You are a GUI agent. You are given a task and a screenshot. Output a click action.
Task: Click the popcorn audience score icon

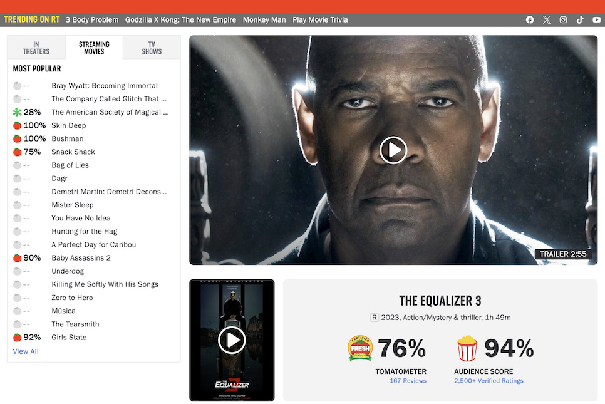pos(467,348)
